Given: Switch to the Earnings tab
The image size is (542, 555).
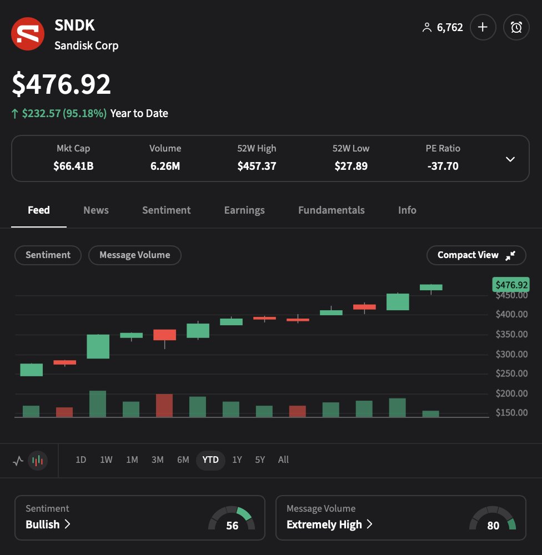Looking at the screenshot, I should point(244,210).
